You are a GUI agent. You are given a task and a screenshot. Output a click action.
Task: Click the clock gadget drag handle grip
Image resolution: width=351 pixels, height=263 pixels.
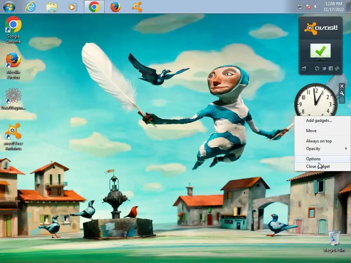342,100
